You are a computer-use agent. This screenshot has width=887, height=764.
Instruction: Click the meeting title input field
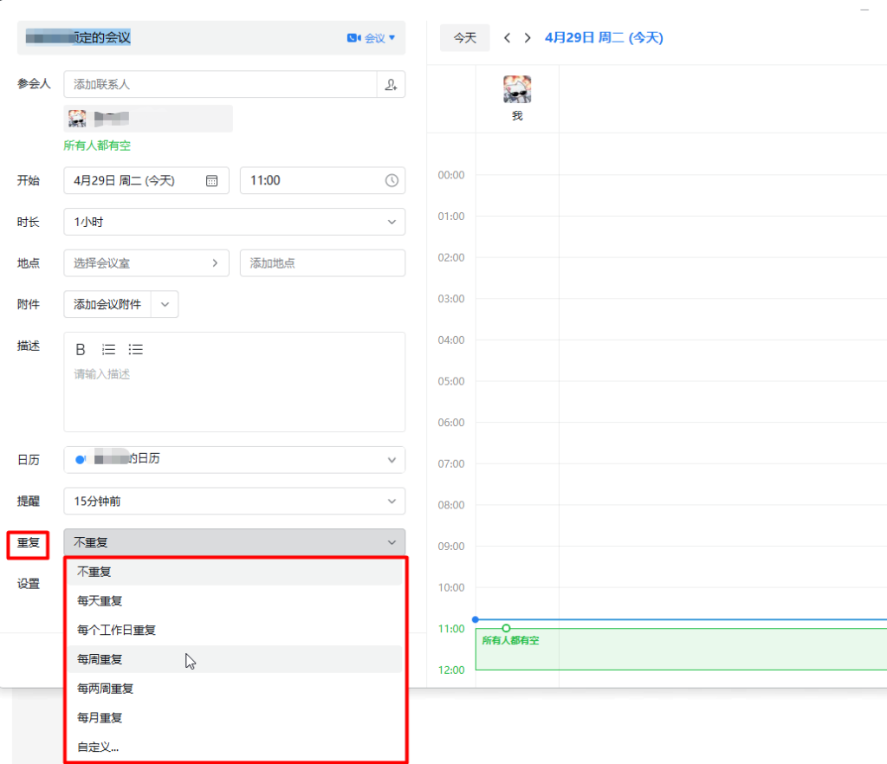pyautogui.click(x=173, y=37)
